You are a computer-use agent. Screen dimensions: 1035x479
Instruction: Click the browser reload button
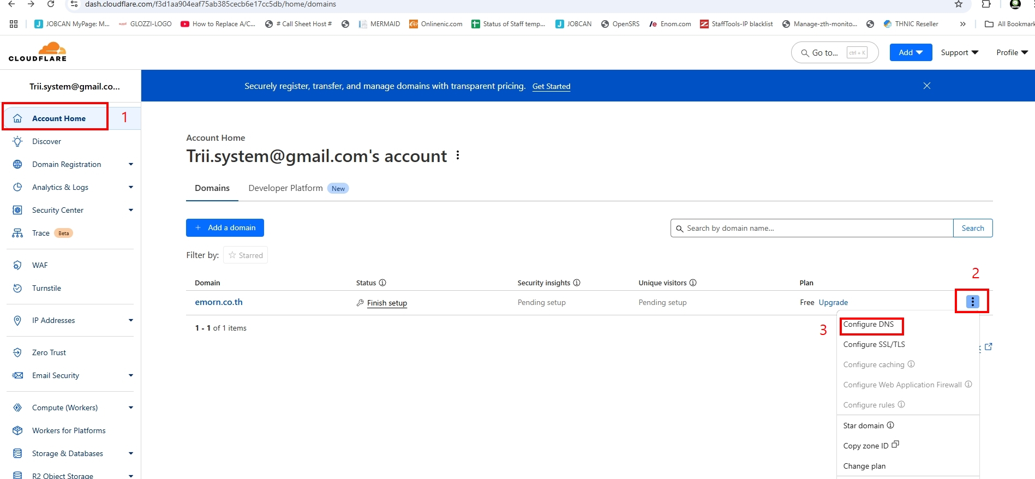coord(51,4)
